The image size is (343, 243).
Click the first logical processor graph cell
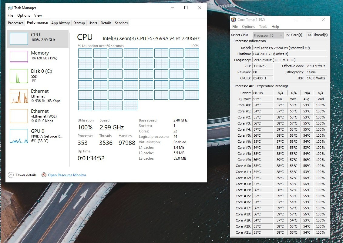tap(85, 53)
